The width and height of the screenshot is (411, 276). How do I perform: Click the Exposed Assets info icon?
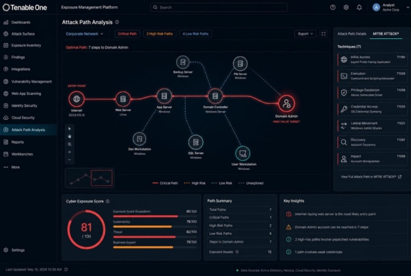[x=237, y=252]
